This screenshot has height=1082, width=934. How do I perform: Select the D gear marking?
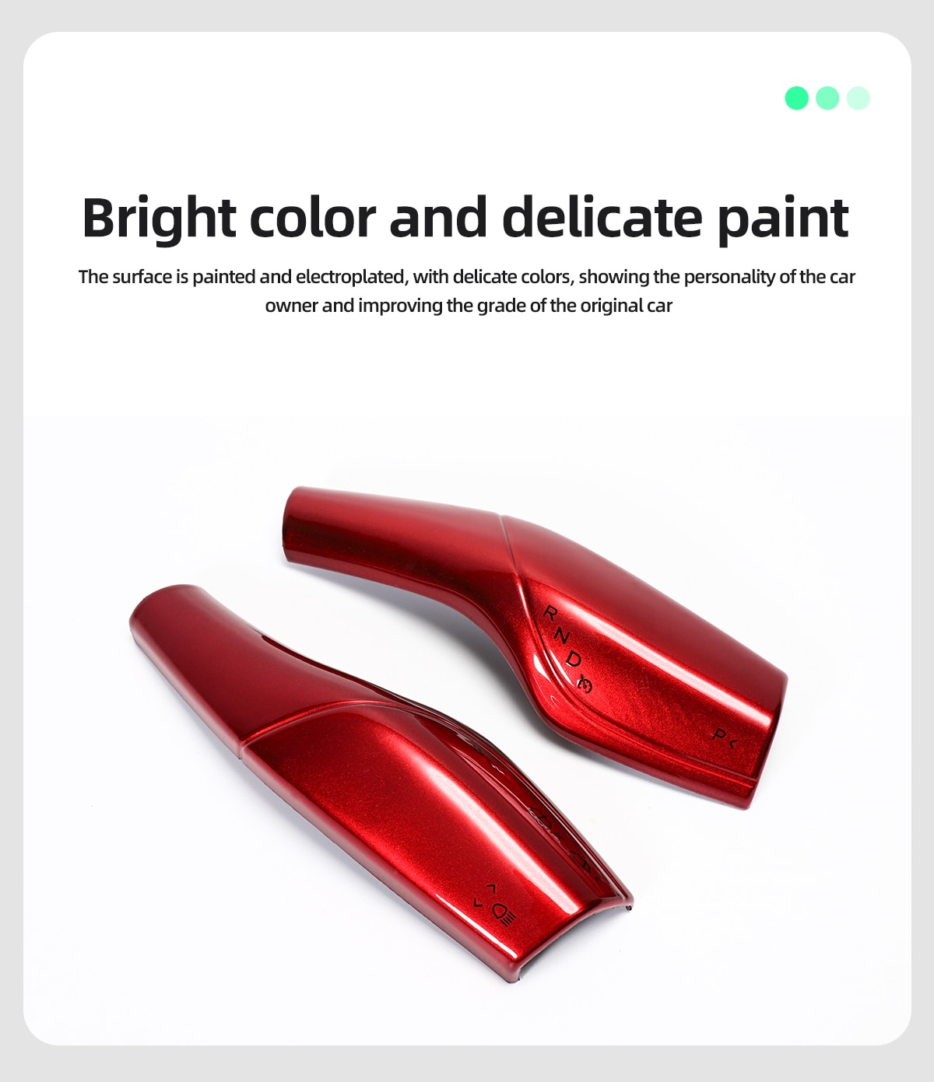(574, 659)
